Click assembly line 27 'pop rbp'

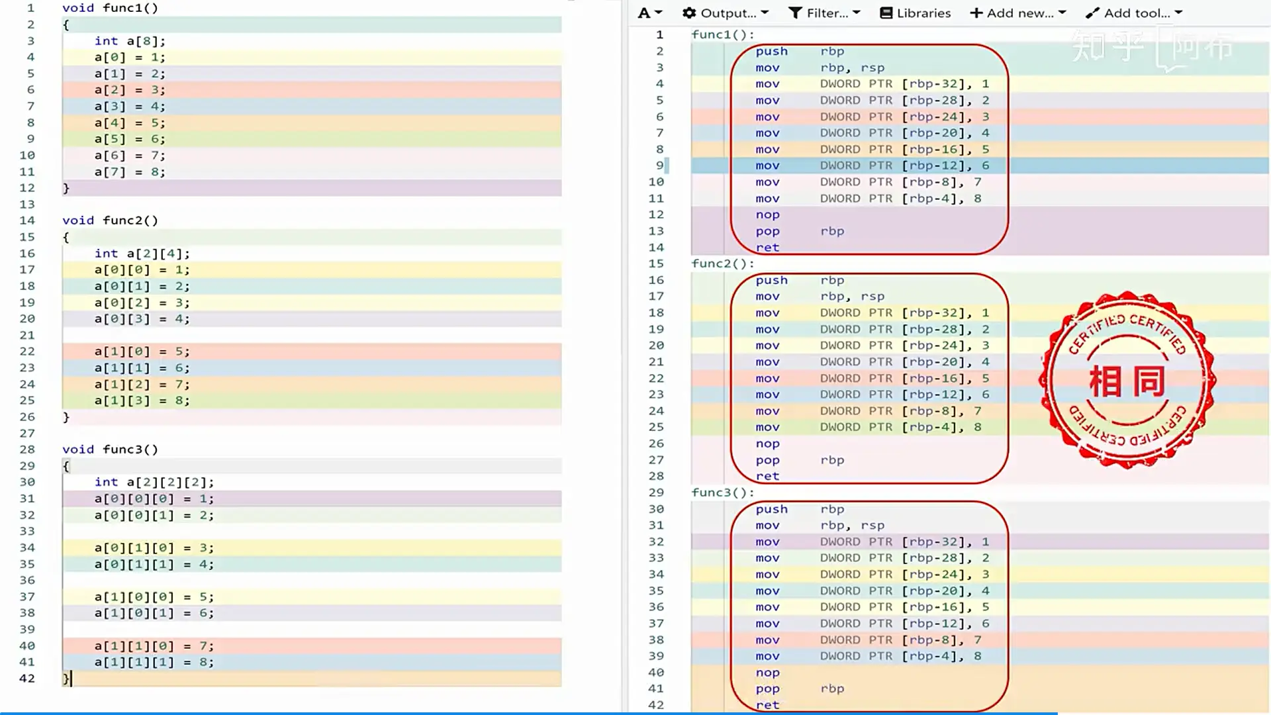click(800, 460)
